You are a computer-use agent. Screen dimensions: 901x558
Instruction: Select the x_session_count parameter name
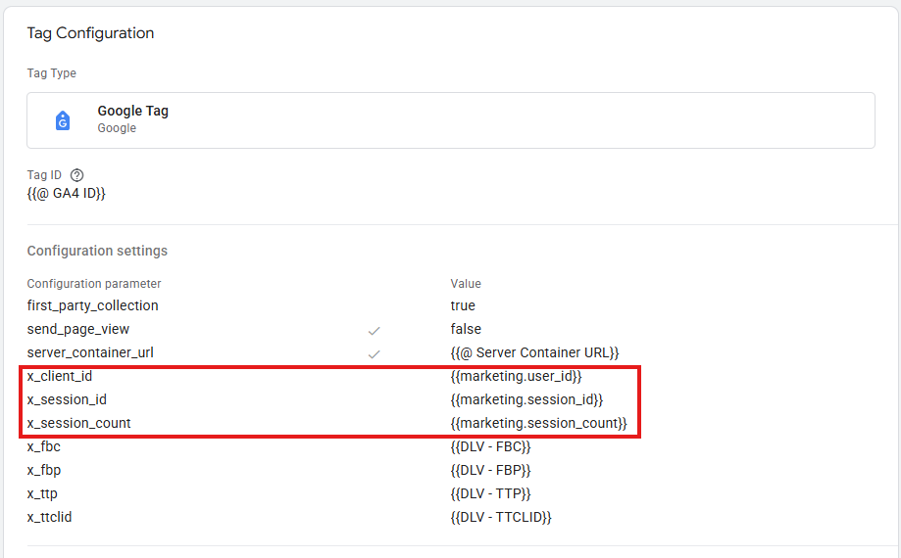coord(78,423)
